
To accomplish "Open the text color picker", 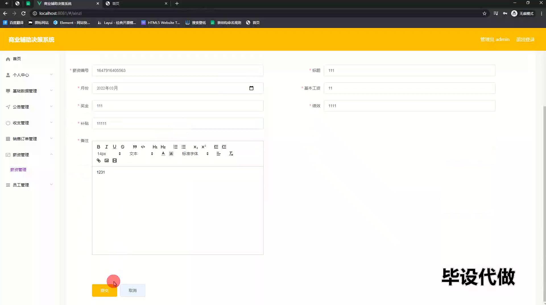I will point(163,154).
